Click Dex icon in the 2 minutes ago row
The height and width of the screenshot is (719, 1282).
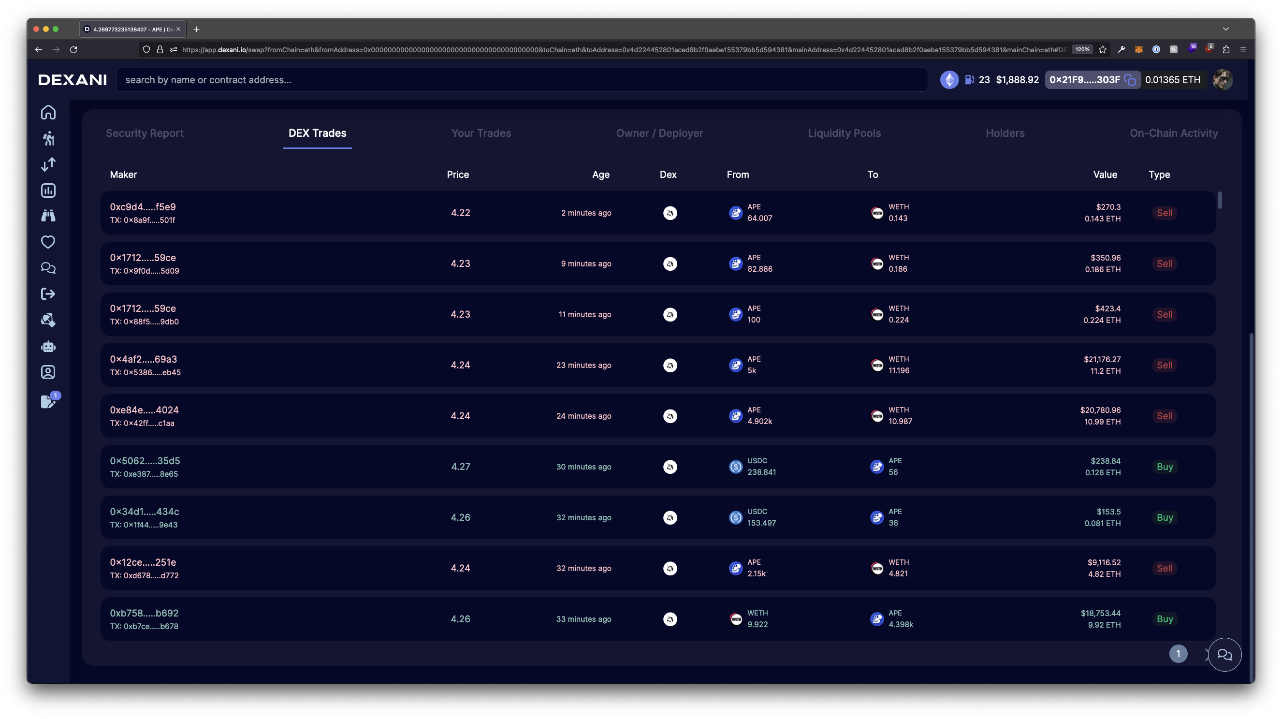coord(670,213)
